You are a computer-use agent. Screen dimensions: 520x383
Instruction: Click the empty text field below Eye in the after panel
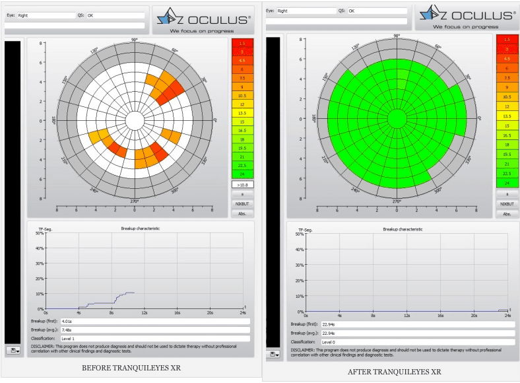[337, 21]
